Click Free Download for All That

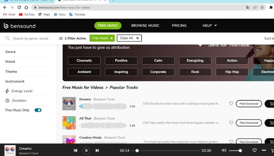click(x=249, y=123)
